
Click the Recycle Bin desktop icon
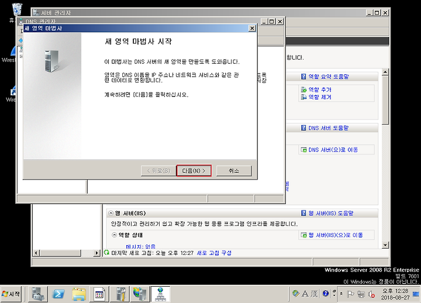point(16,10)
